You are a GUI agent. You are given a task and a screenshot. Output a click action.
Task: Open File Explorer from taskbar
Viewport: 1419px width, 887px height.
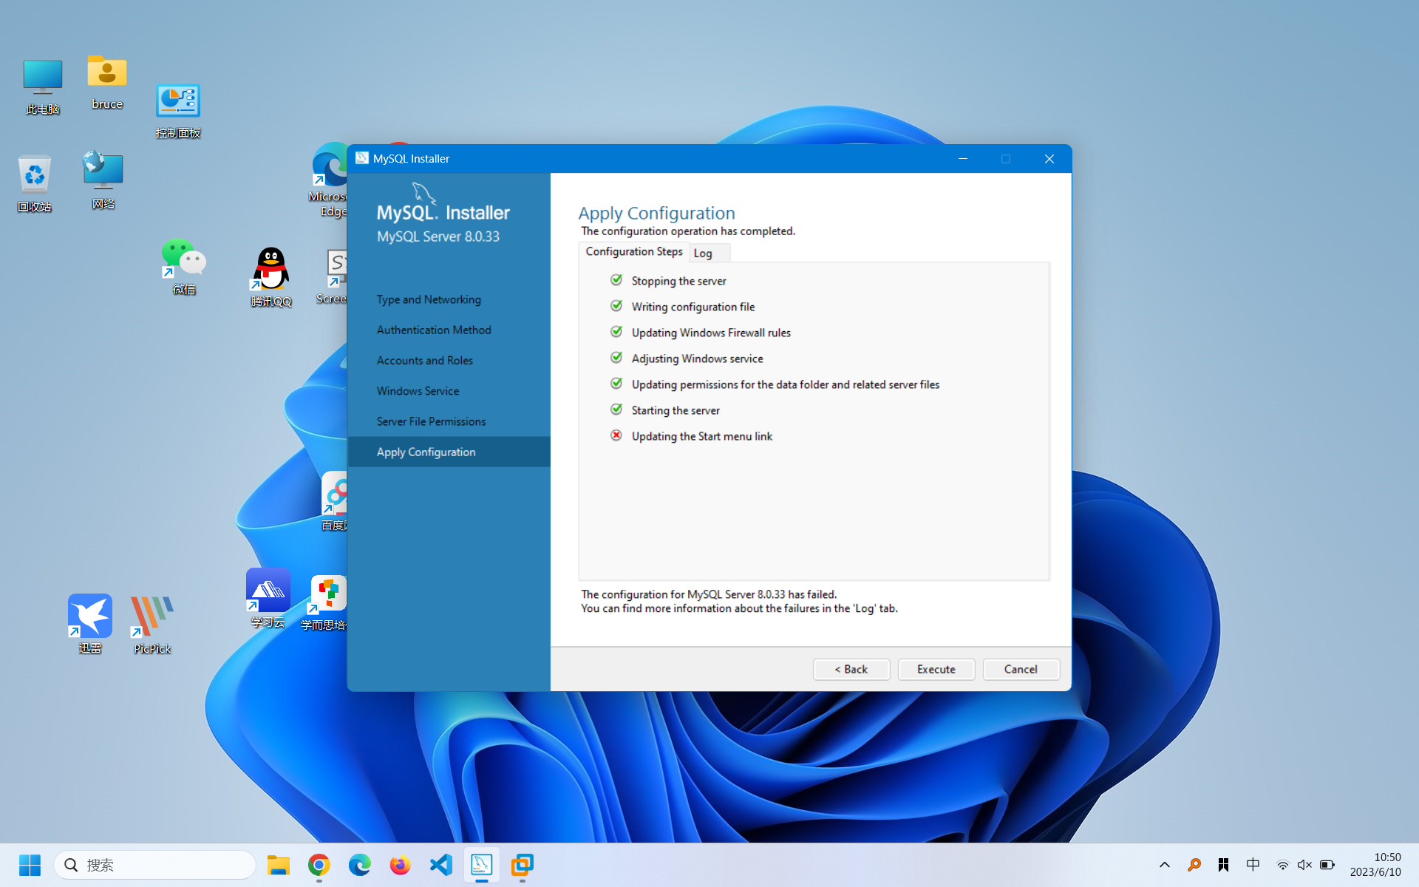(x=279, y=865)
